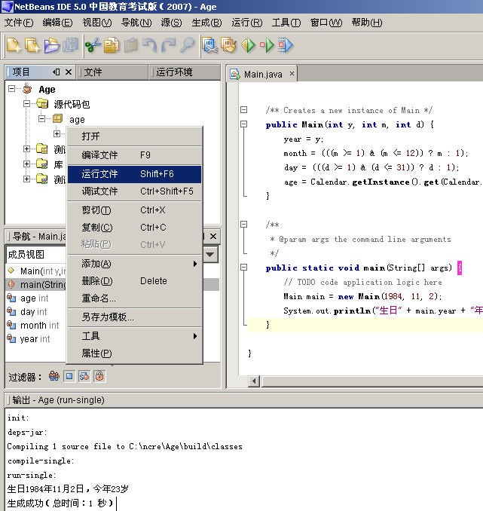Viewport: 483px width, 511px height.
Task: Click the Build Main Project icon
Action: click(210, 45)
